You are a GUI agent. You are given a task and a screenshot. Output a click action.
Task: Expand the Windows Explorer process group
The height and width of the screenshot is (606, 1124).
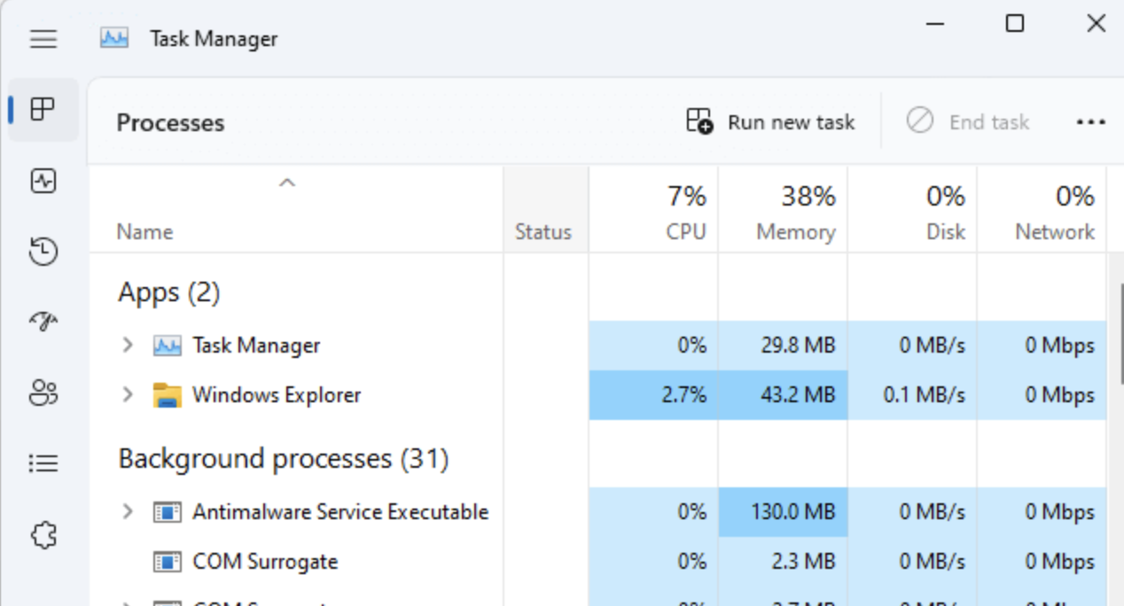[127, 394]
